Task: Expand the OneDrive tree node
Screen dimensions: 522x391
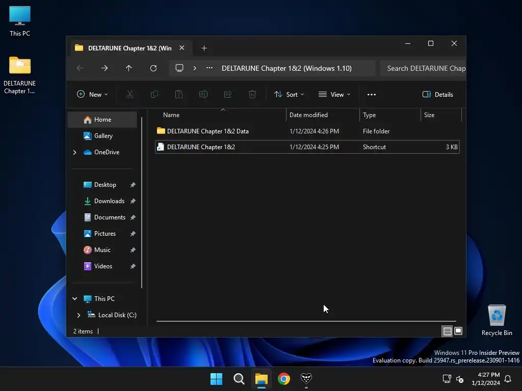Action: point(74,152)
